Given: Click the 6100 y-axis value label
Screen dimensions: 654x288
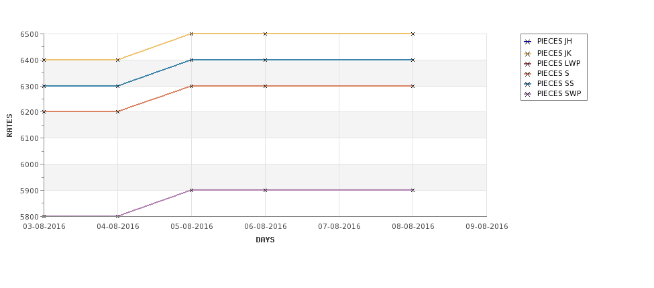Looking at the screenshot, I should 30,138.
